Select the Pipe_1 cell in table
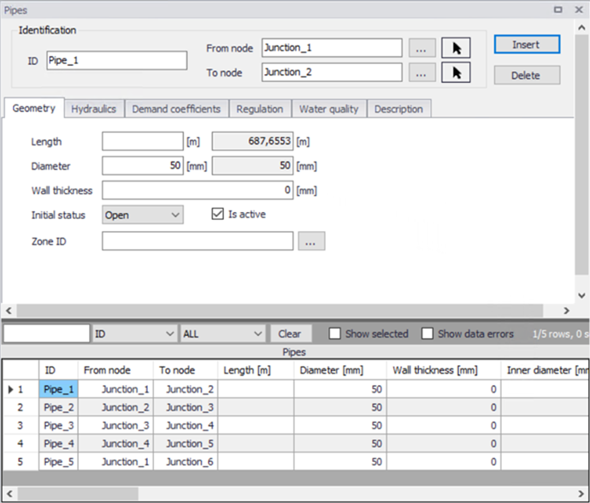Image resolution: width=590 pixels, height=503 pixels. (x=59, y=389)
